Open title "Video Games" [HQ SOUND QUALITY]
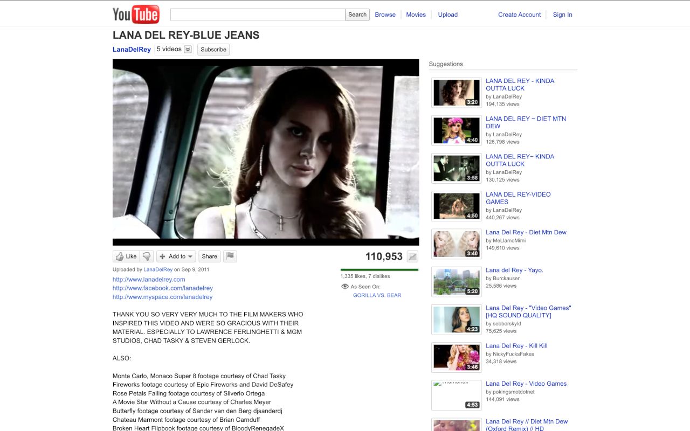The image size is (690, 431). (x=528, y=311)
